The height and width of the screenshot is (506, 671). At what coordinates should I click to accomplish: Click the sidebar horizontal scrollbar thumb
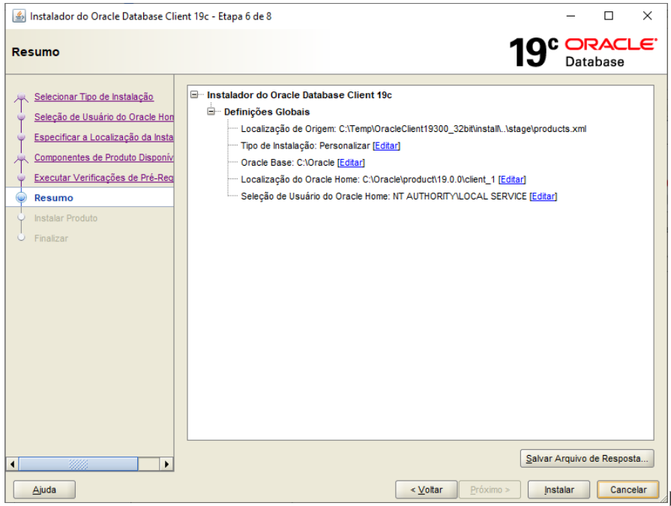pyautogui.click(x=78, y=464)
